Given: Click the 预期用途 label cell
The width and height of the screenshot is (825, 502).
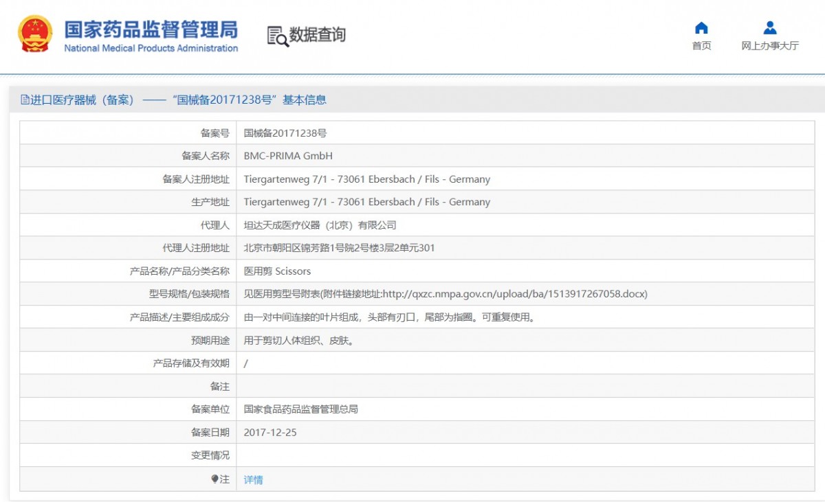Looking at the screenshot, I should (x=128, y=340).
